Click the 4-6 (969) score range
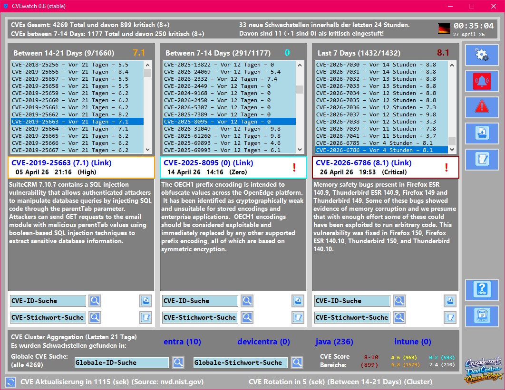The height and width of the screenshot is (390, 505). 404,358
